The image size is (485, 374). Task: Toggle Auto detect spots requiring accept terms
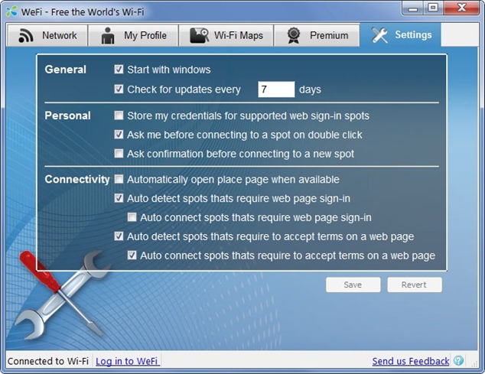click(119, 236)
